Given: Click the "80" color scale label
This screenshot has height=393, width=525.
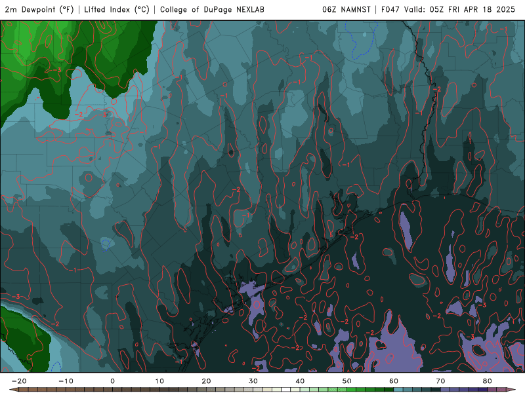Looking at the screenshot, I should pyautogui.click(x=488, y=381).
